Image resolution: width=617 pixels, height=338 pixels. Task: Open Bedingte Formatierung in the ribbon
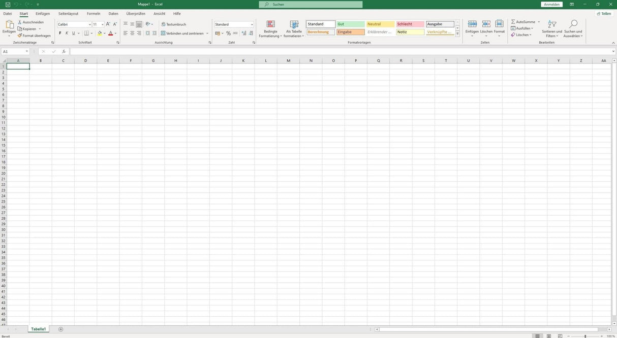270,28
